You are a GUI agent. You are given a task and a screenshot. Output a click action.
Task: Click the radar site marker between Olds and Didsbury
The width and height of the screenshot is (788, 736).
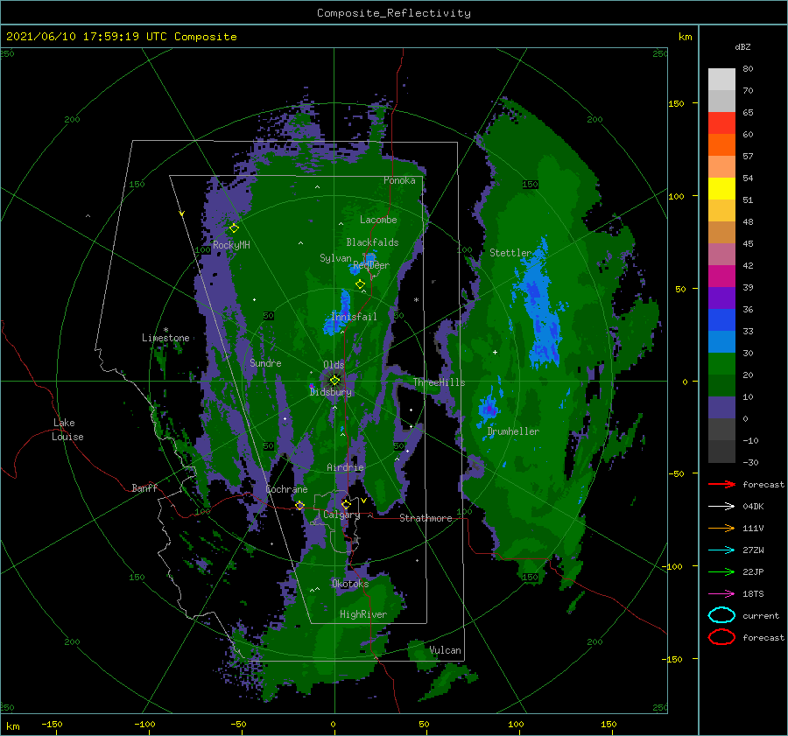click(334, 381)
